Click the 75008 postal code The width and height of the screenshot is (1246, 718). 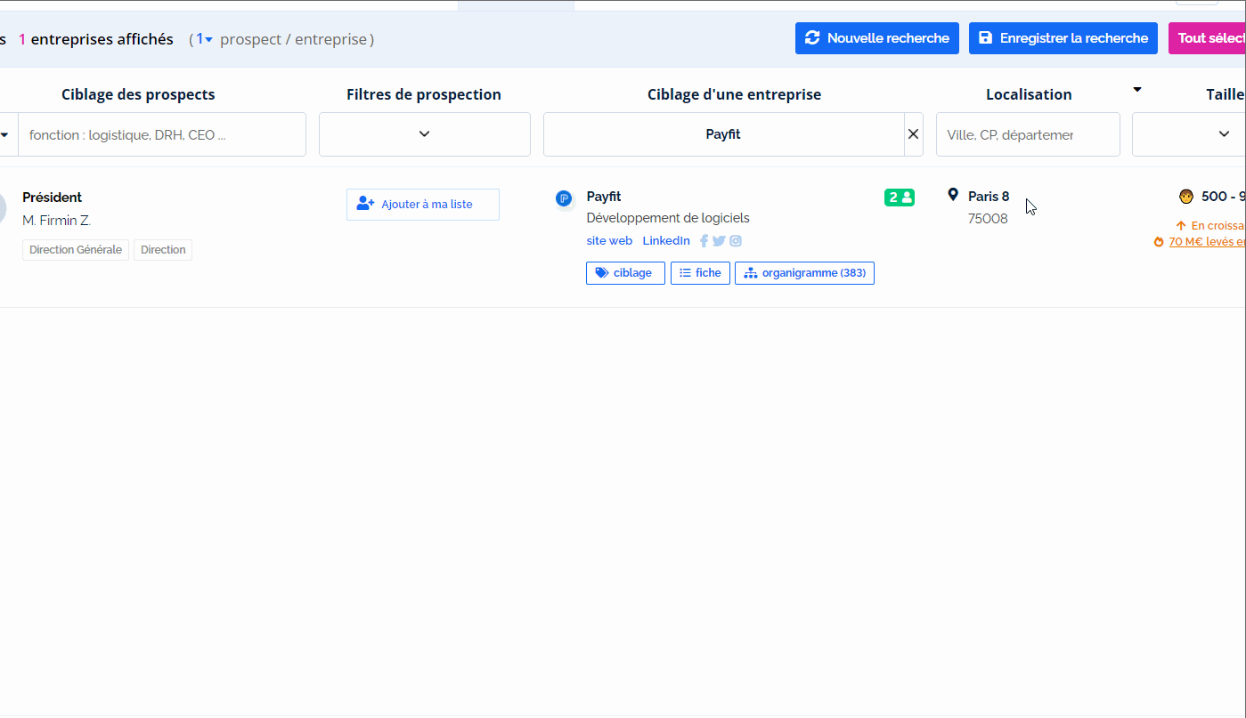988,219
